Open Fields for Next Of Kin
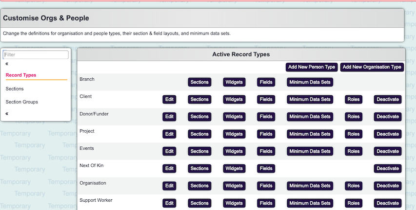This screenshot has height=210, width=416. click(x=266, y=169)
